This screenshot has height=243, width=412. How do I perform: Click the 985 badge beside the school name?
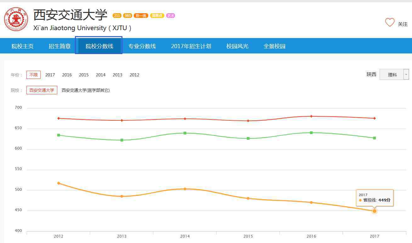[127, 16]
